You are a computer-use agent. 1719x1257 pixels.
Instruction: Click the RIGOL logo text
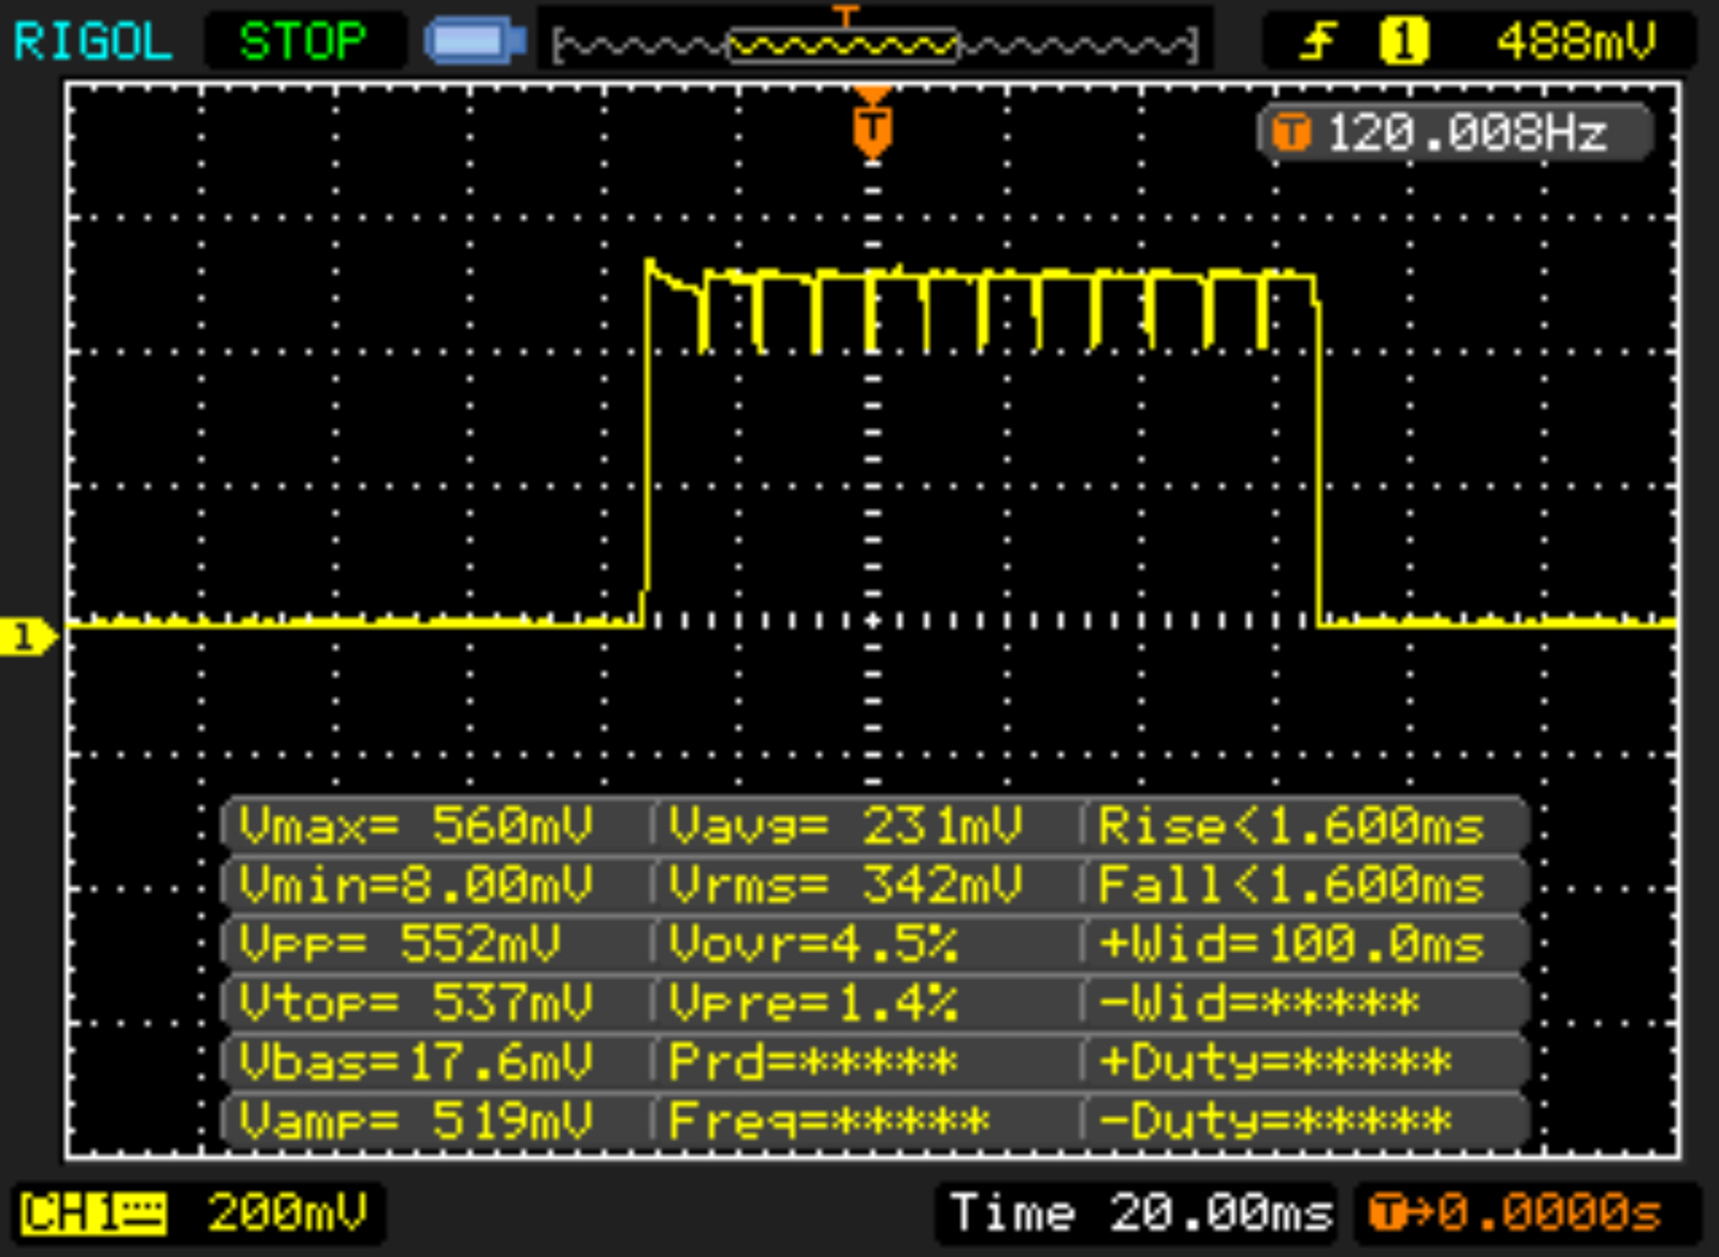coord(93,42)
